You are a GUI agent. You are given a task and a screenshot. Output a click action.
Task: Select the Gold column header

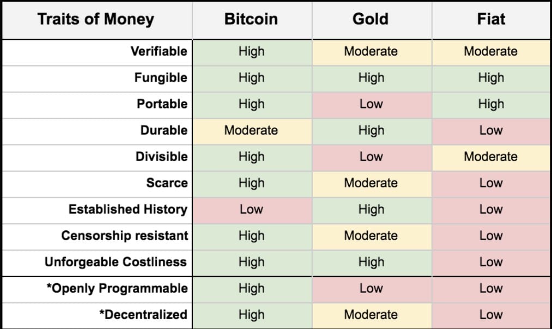pyautogui.click(x=371, y=20)
